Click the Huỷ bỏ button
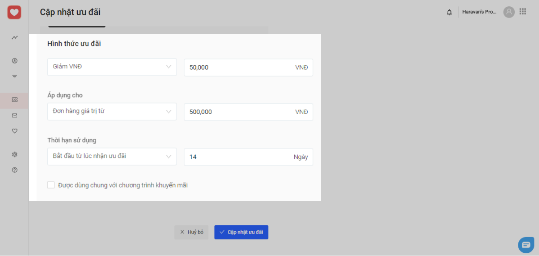Screen dimensions: 539x256 (x=191, y=232)
